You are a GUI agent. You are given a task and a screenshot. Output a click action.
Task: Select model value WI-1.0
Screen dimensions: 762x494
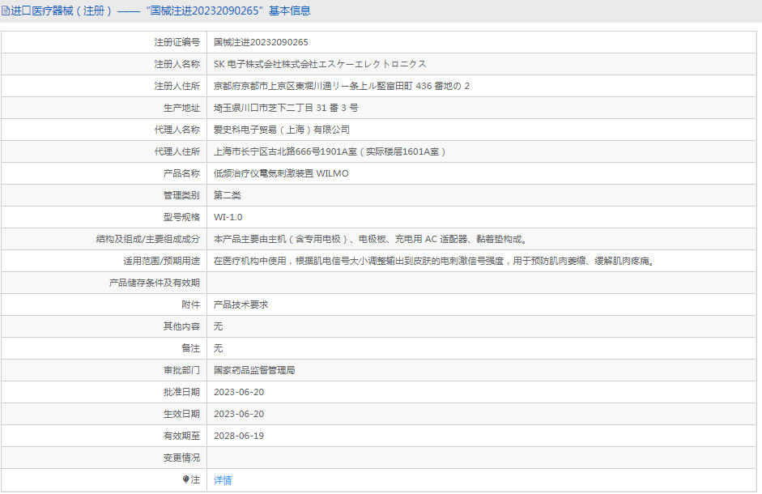[x=228, y=217]
